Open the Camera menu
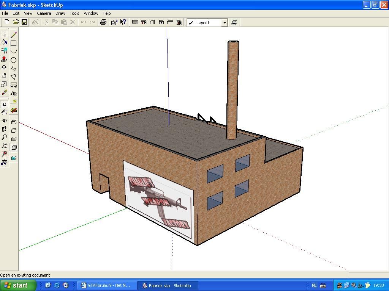The height and width of the screenshot is (291, 389). (x=44, y=13)
